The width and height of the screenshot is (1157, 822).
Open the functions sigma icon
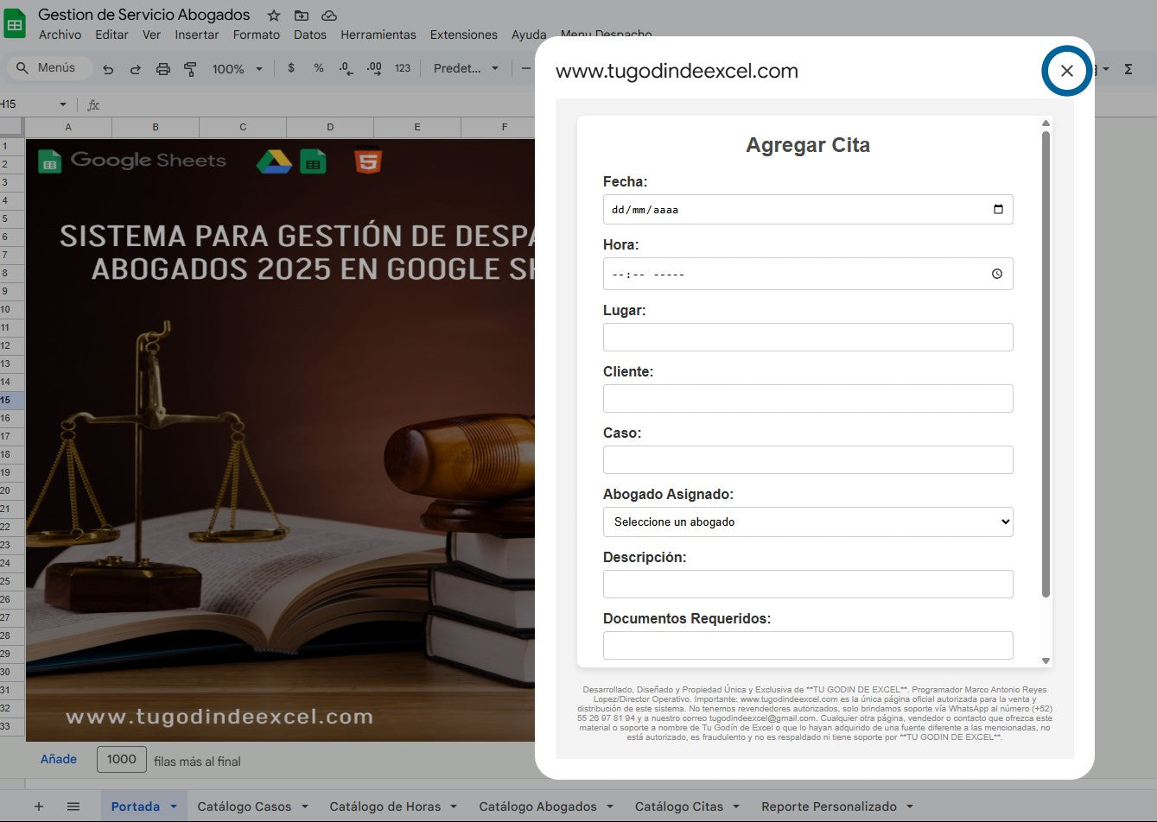coord(1128,69)
